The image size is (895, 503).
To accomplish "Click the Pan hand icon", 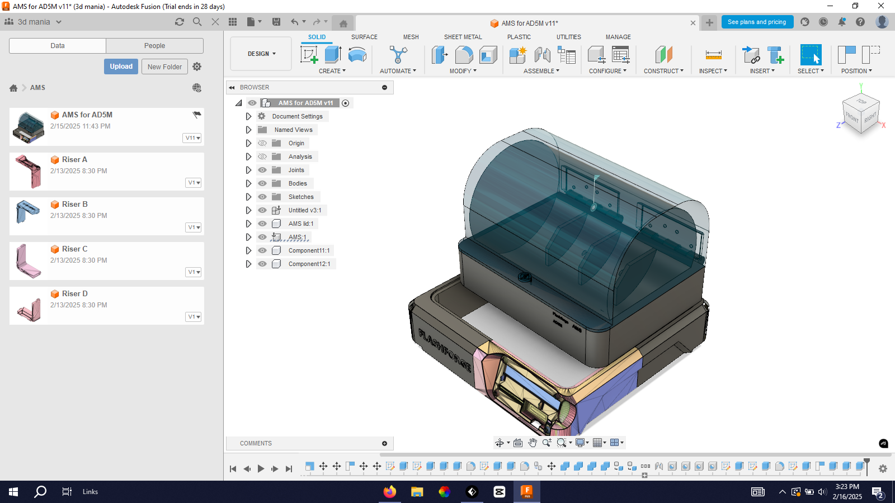I will click(x=533, y=443).
